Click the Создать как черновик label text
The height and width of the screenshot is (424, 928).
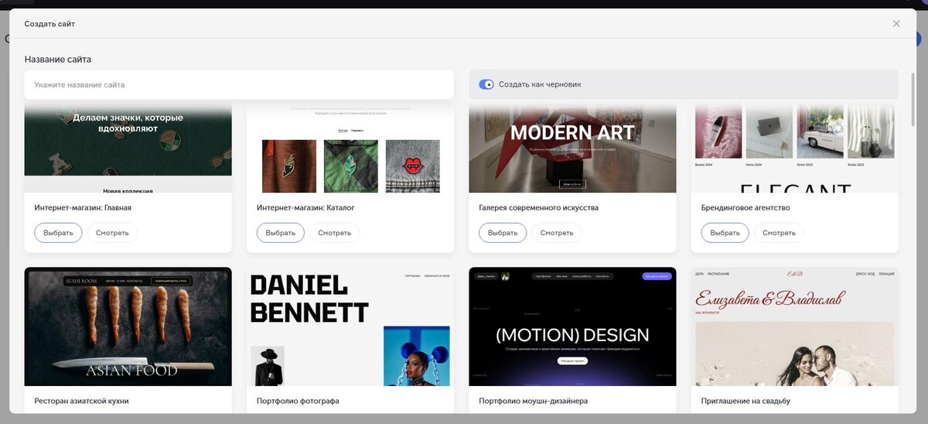(540, 84)
